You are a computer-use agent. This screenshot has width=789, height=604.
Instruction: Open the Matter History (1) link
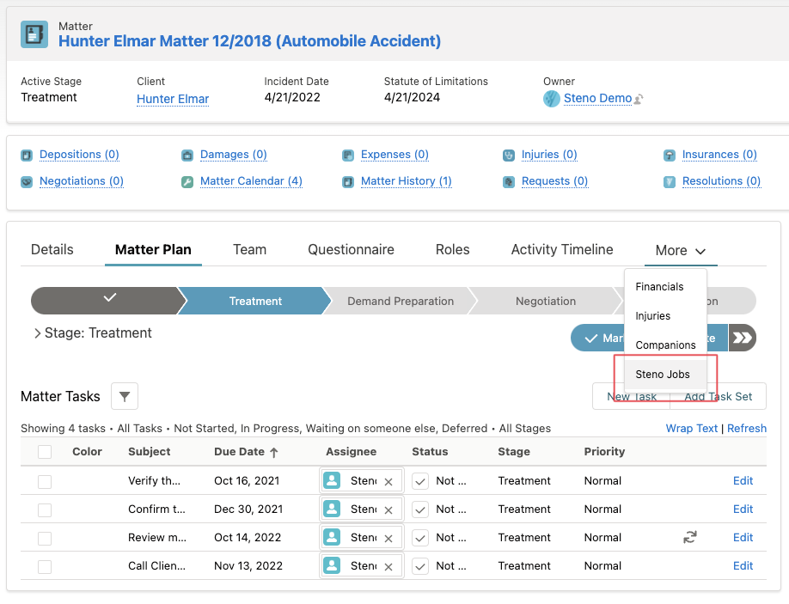[x=406, y=181]
